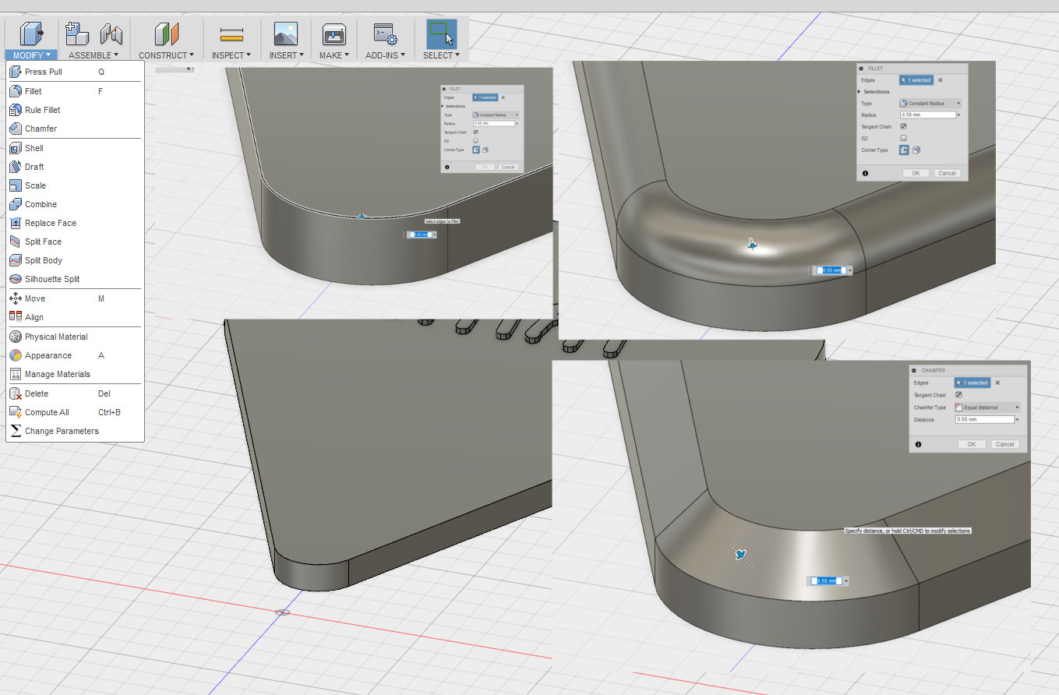Click the Measure ruler icon above INSPECT
Image resolution: width=1059 pixels, height=695 pixels.
click(x=232, y=34)
